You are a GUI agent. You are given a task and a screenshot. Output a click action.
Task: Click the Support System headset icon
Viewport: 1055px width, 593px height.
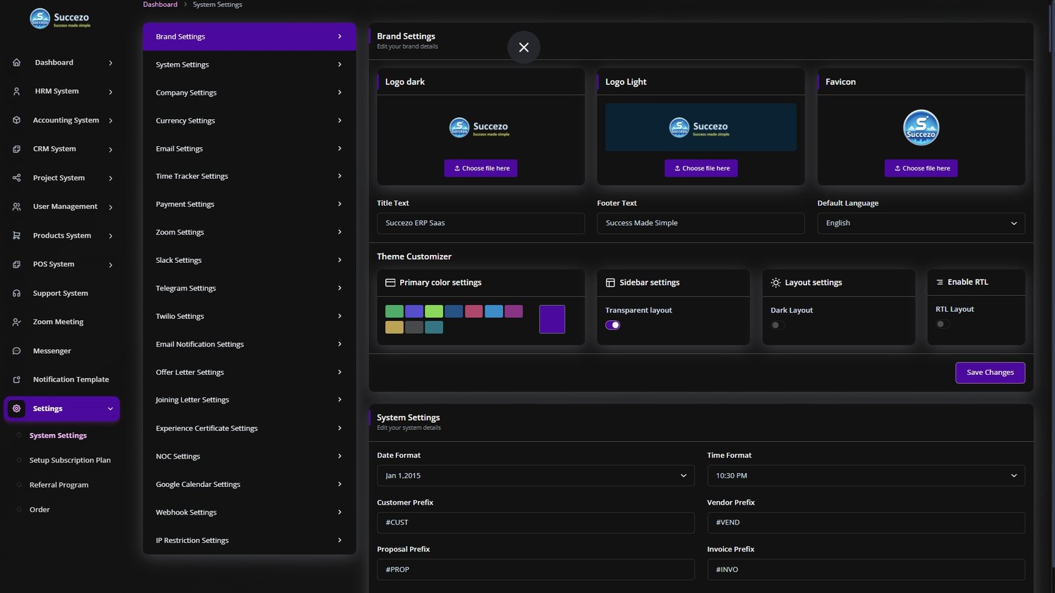click(16, 293)
